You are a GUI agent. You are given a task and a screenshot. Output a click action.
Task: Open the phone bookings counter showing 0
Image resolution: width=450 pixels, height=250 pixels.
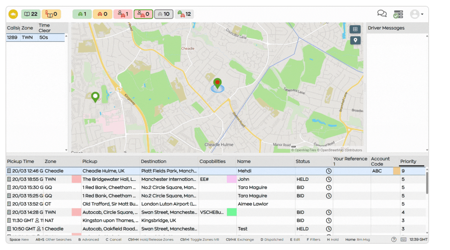pos(51,14)
